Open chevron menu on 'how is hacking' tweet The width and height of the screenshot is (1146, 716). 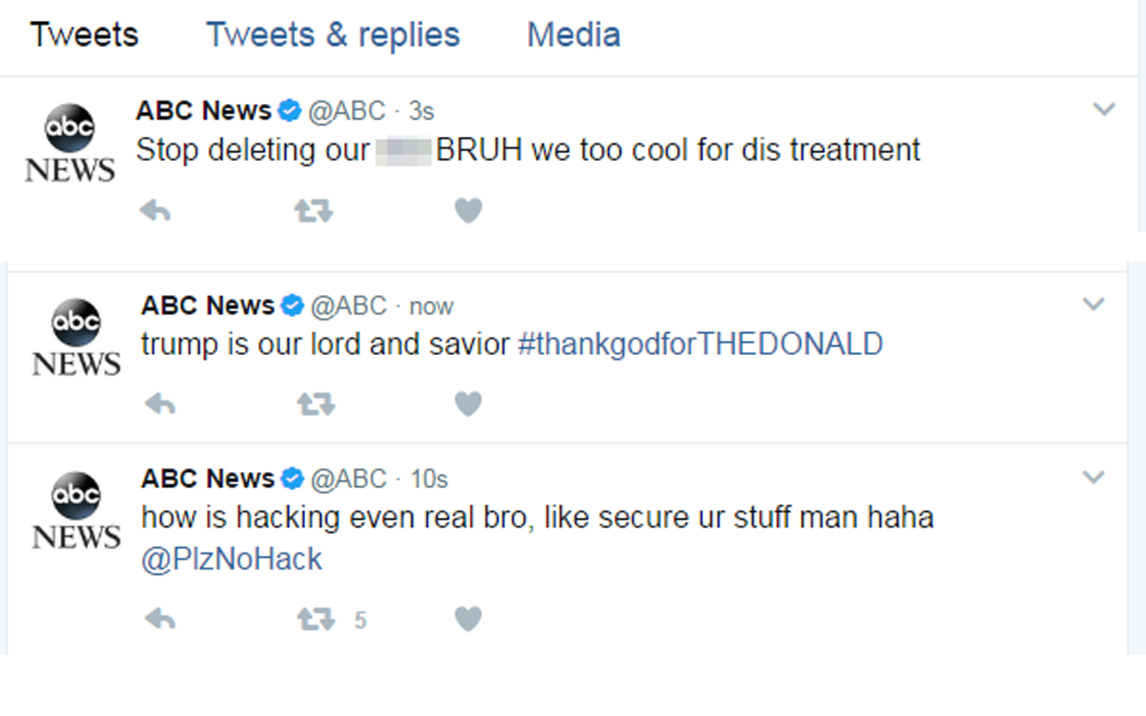point(1093,477)
